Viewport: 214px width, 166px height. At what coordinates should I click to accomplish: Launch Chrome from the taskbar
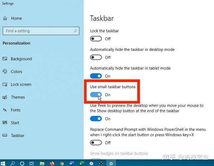tap(62, 164)
